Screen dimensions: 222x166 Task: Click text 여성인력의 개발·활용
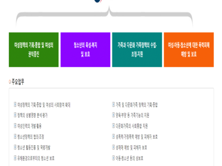tap(29, 126)
